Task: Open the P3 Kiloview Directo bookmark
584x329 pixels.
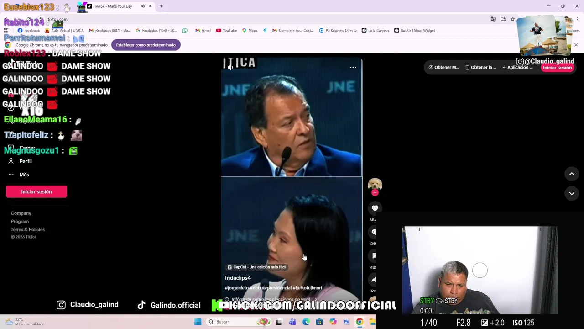Action: [338, 31]
